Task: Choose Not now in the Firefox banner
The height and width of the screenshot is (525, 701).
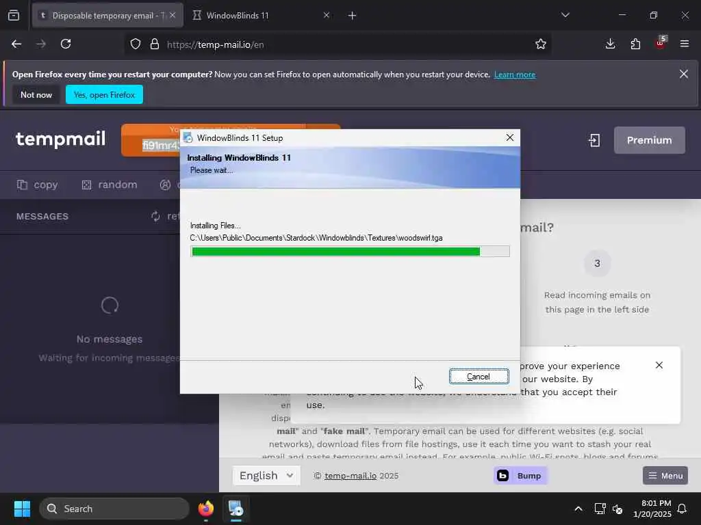Action: (36, 94)
